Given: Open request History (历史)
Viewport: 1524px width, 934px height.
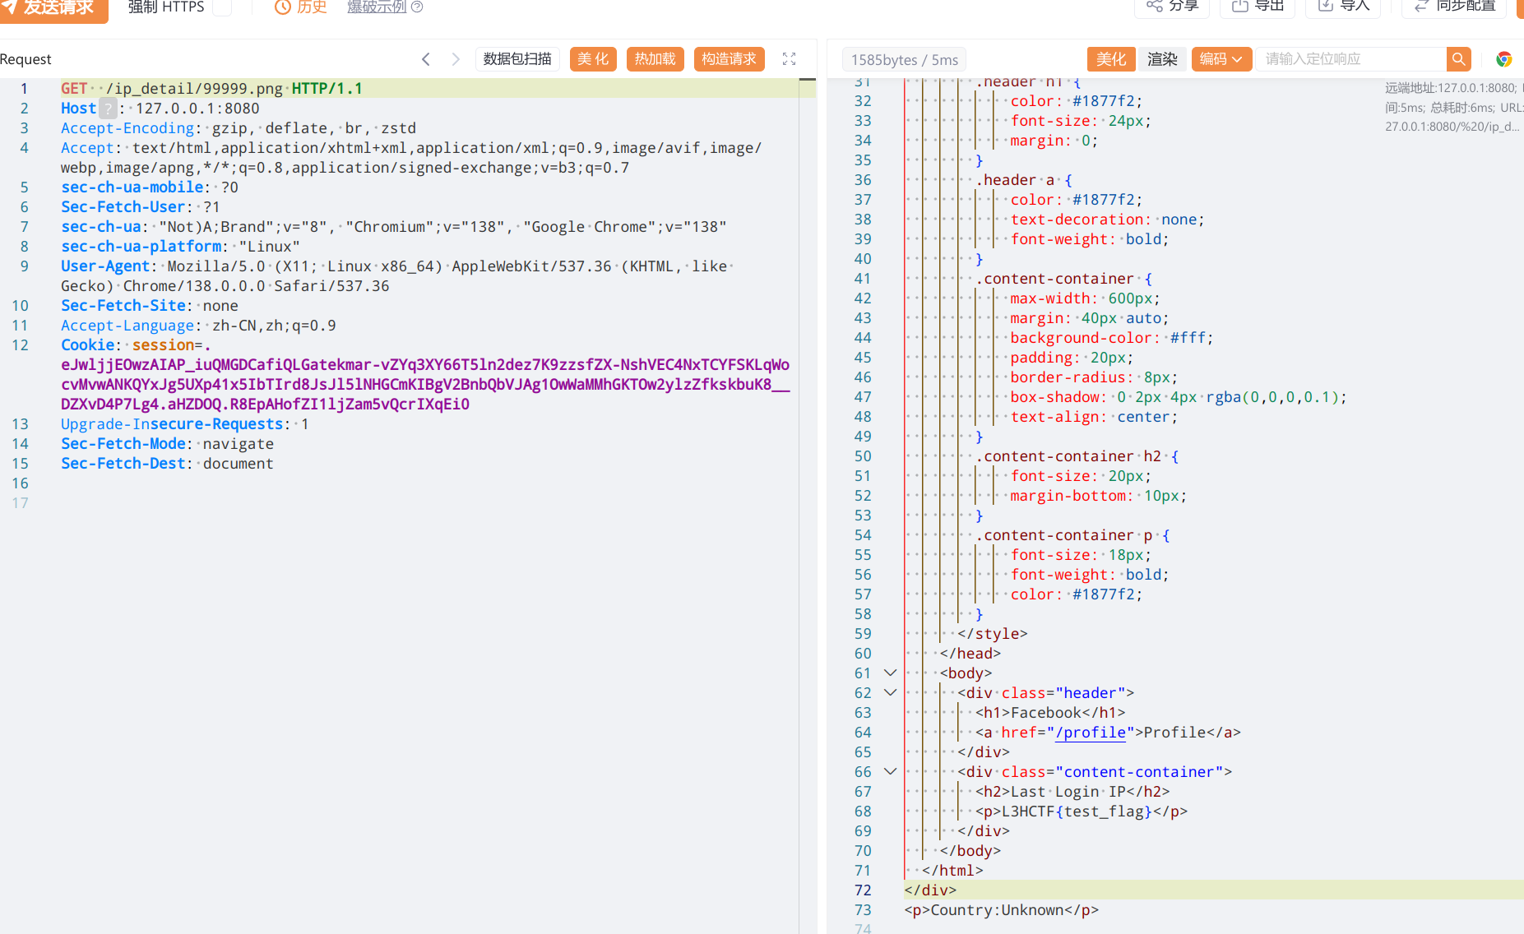Looking at the screenshot, I should click(300, 7).
